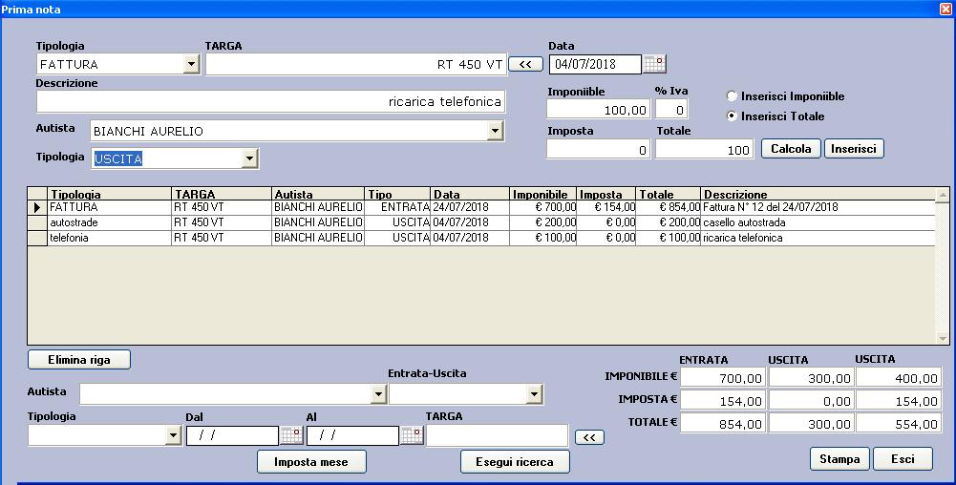Click Imposta column header in table

pyautogui.click(x=606, y=195)
